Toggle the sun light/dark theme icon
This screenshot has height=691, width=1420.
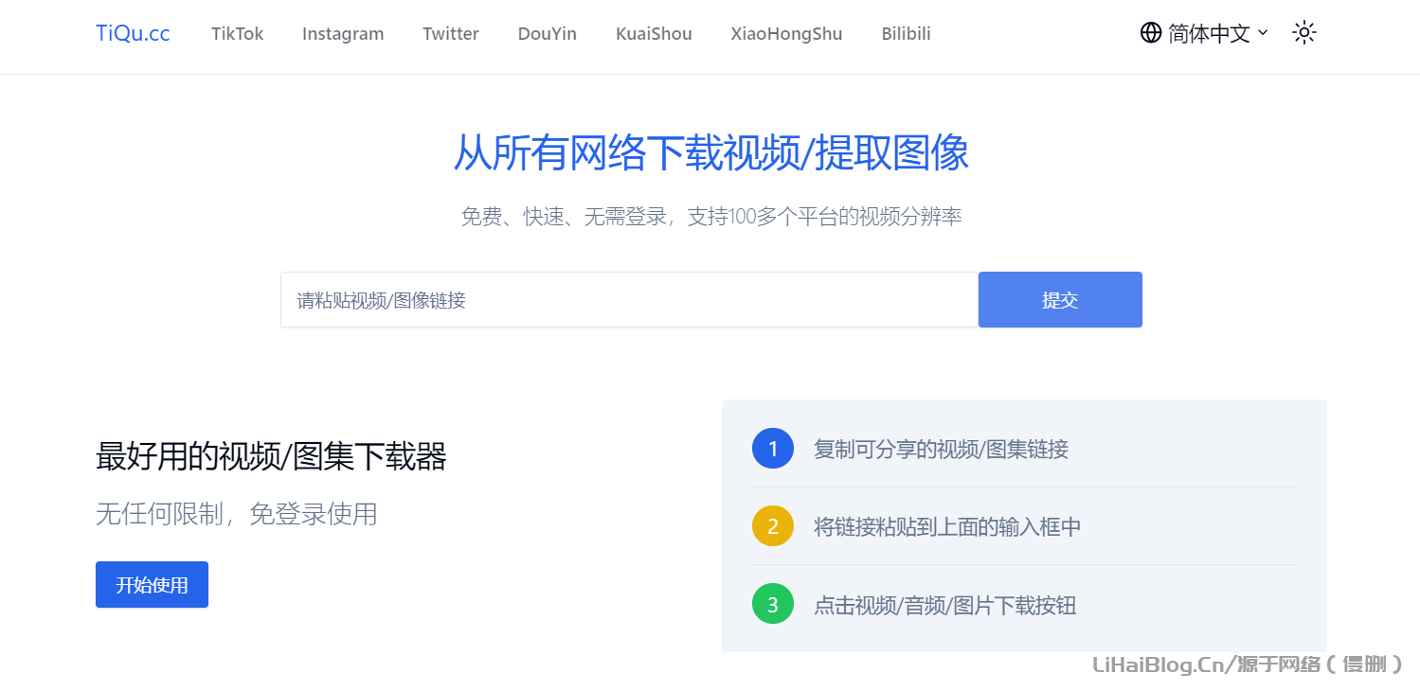(1304, 33)
